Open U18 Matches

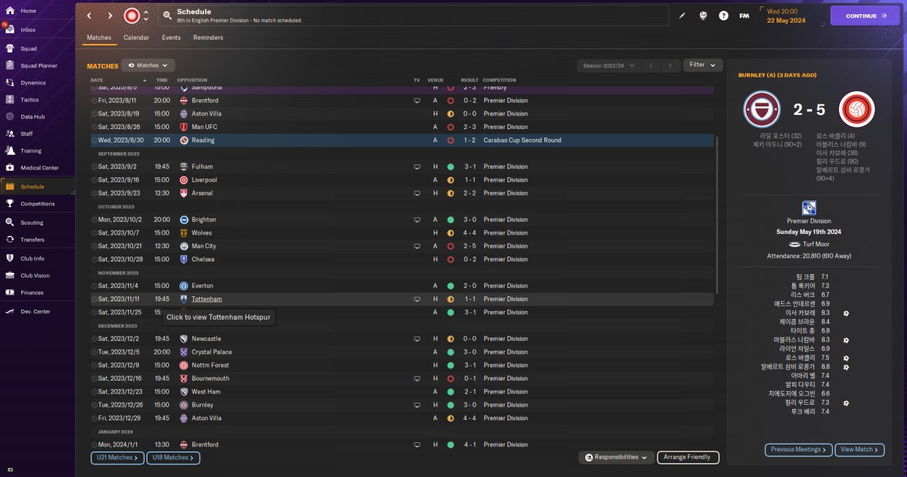173,458
